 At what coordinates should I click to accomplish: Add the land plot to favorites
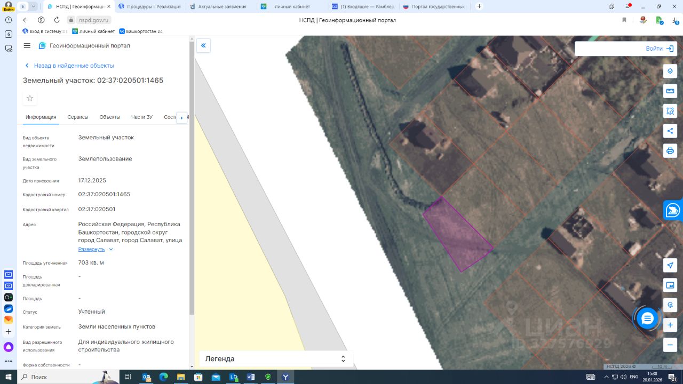[30, 98]
